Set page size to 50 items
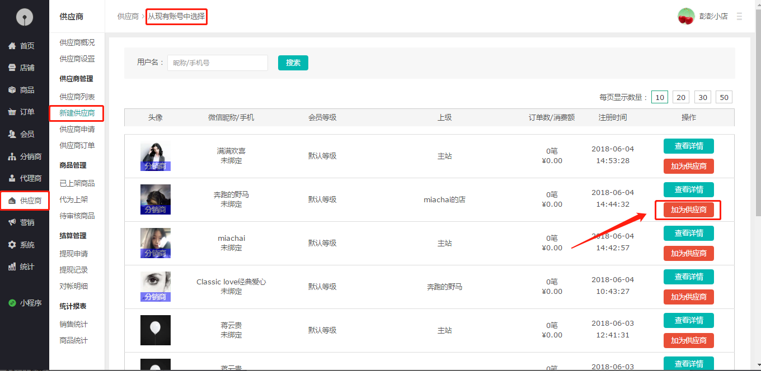This screenshot has width=761, height=371. coord(724,97)
